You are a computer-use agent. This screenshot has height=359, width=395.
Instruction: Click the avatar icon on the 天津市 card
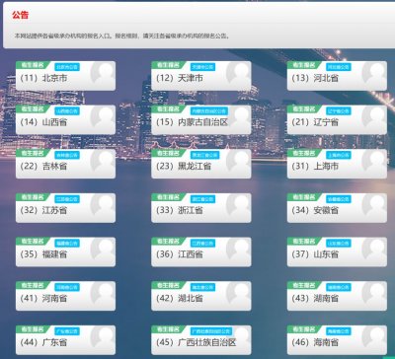pyautogui.click(x=238, y=73)
